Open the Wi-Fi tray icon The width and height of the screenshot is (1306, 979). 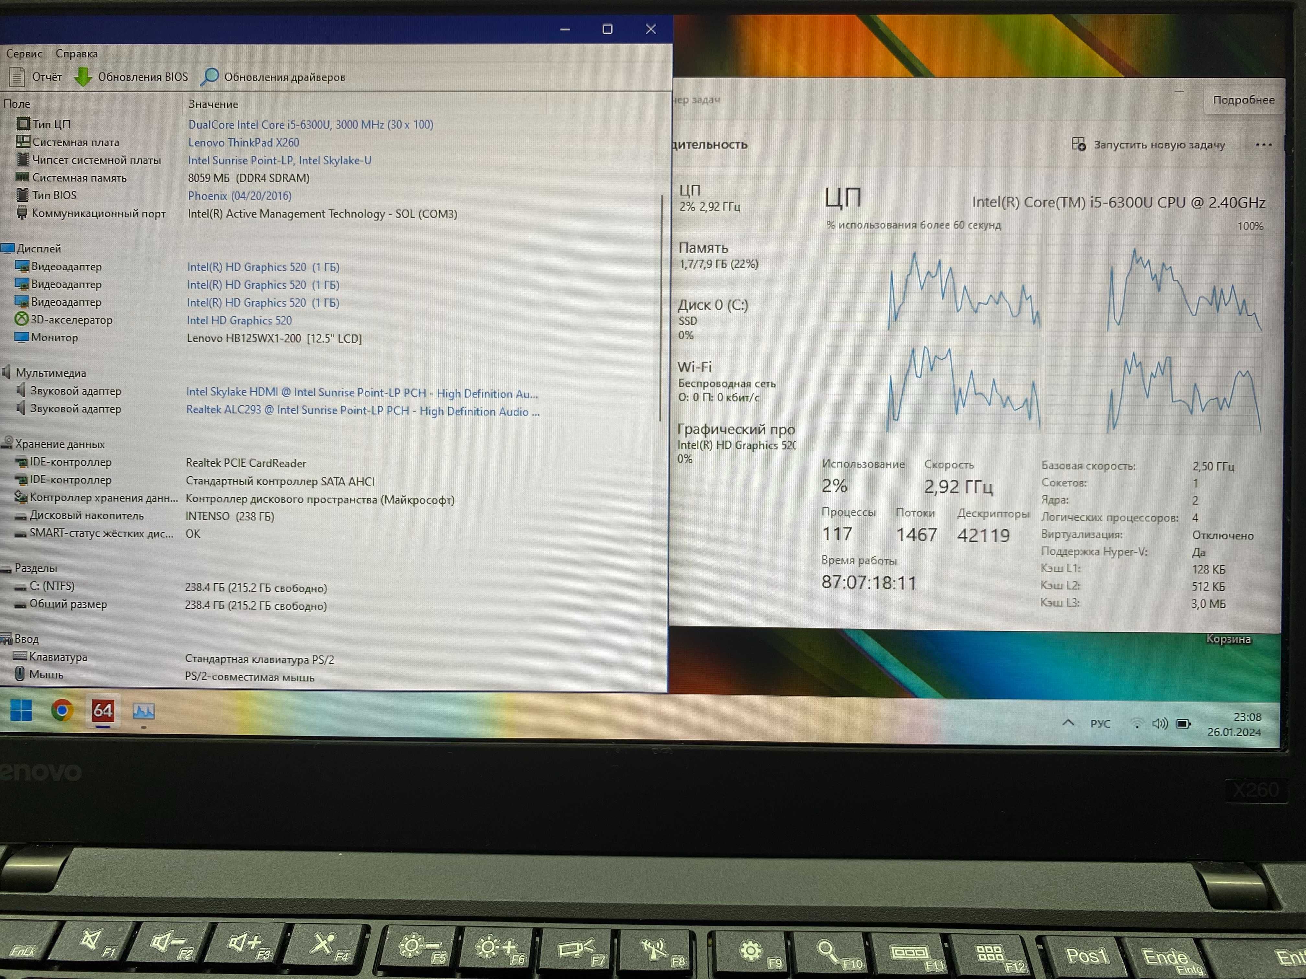1137,724
